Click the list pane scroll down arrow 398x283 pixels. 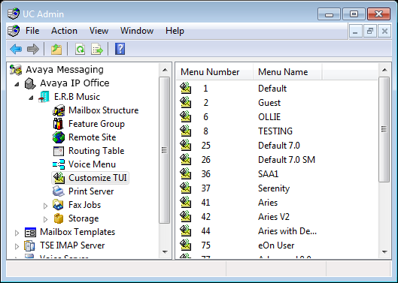click(x=384, y=251)
